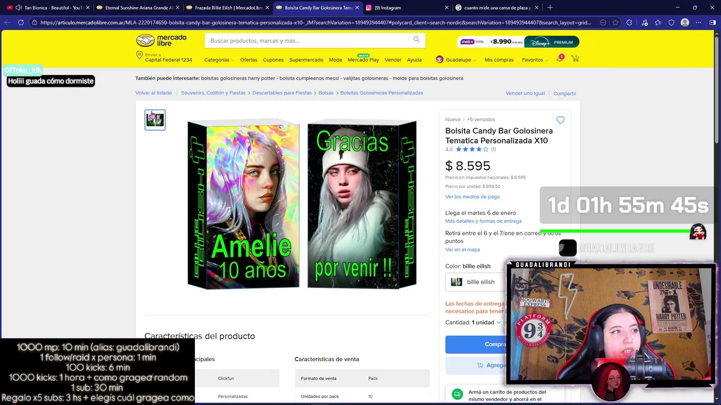
Task: Mute the Tan Bionica tab speaker icon
Action: pos(19,8)
